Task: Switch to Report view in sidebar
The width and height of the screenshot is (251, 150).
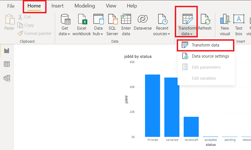Action: [7, 51]
